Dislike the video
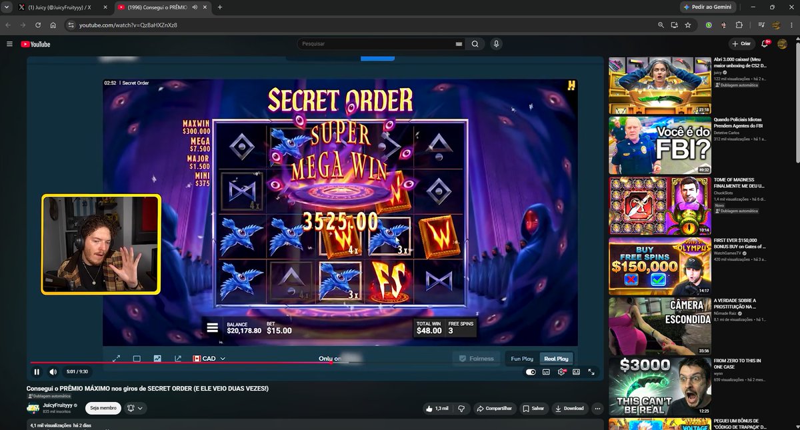800x430 pixels. click(461, 408)
